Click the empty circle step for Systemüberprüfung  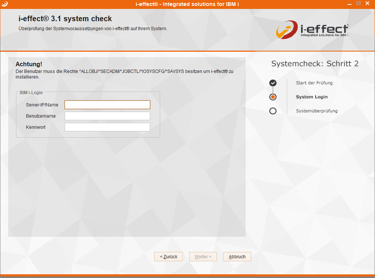pyautogui.click(x=273, y=111)
